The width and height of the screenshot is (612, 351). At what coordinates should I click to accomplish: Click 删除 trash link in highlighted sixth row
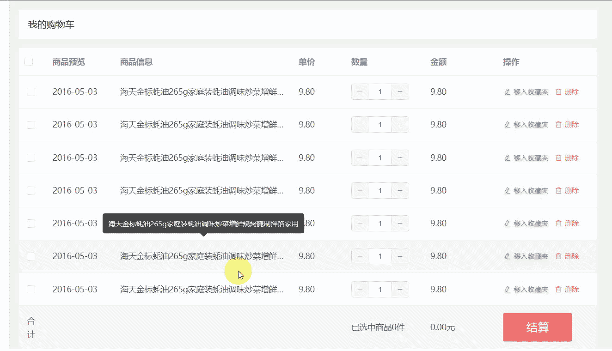pos(567,256)
